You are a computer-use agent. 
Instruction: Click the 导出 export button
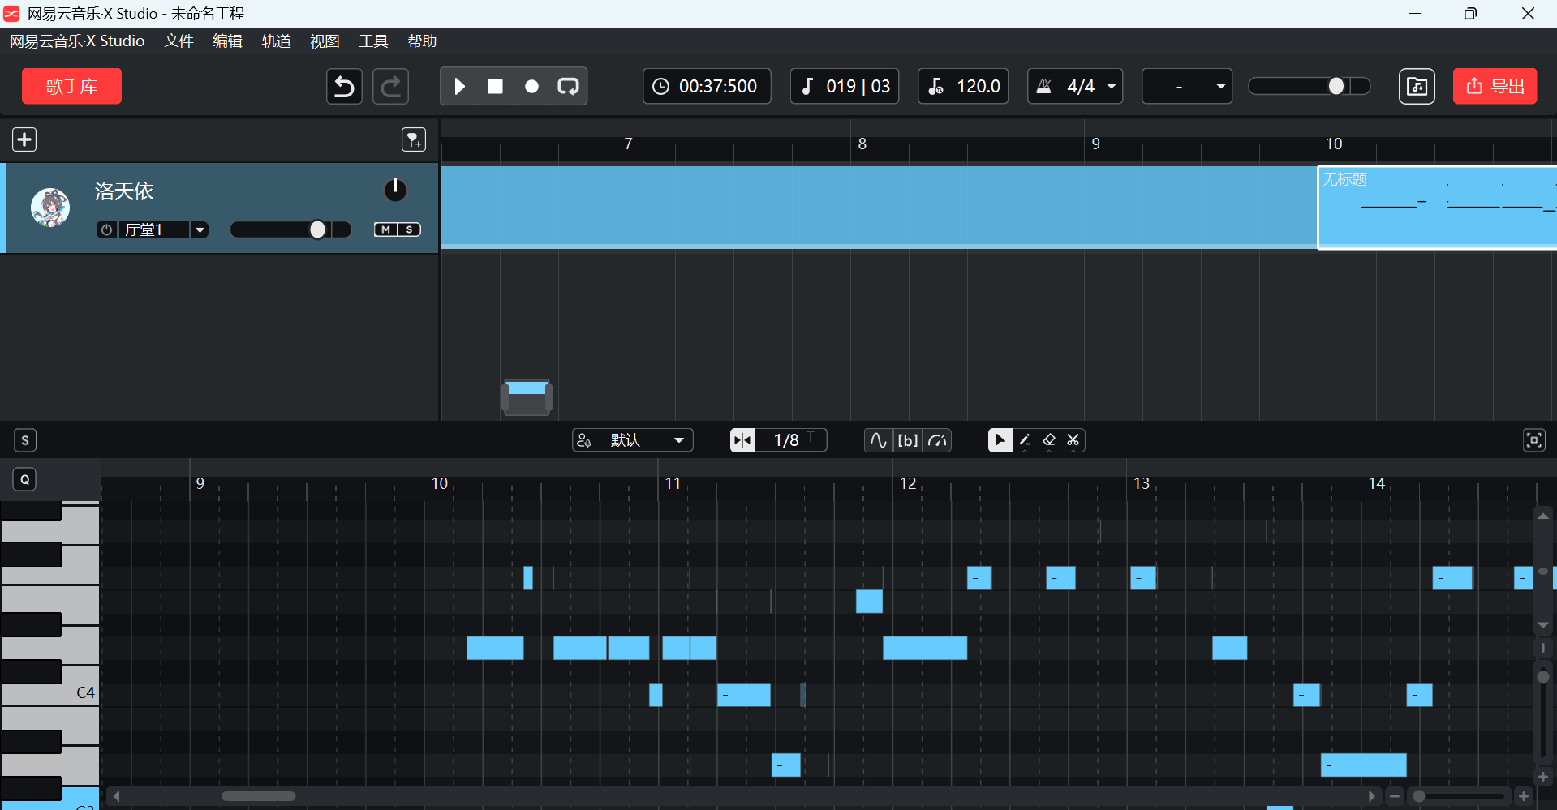tap(1495, 87)
